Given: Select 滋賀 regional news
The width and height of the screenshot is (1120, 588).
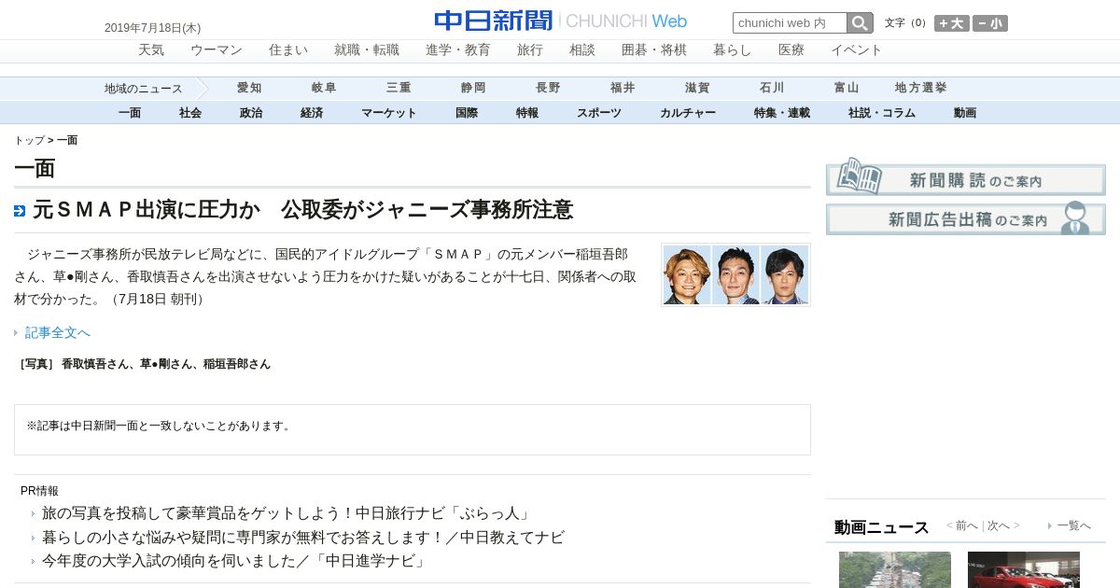Looking at the screenshot, I should (697, 88).
